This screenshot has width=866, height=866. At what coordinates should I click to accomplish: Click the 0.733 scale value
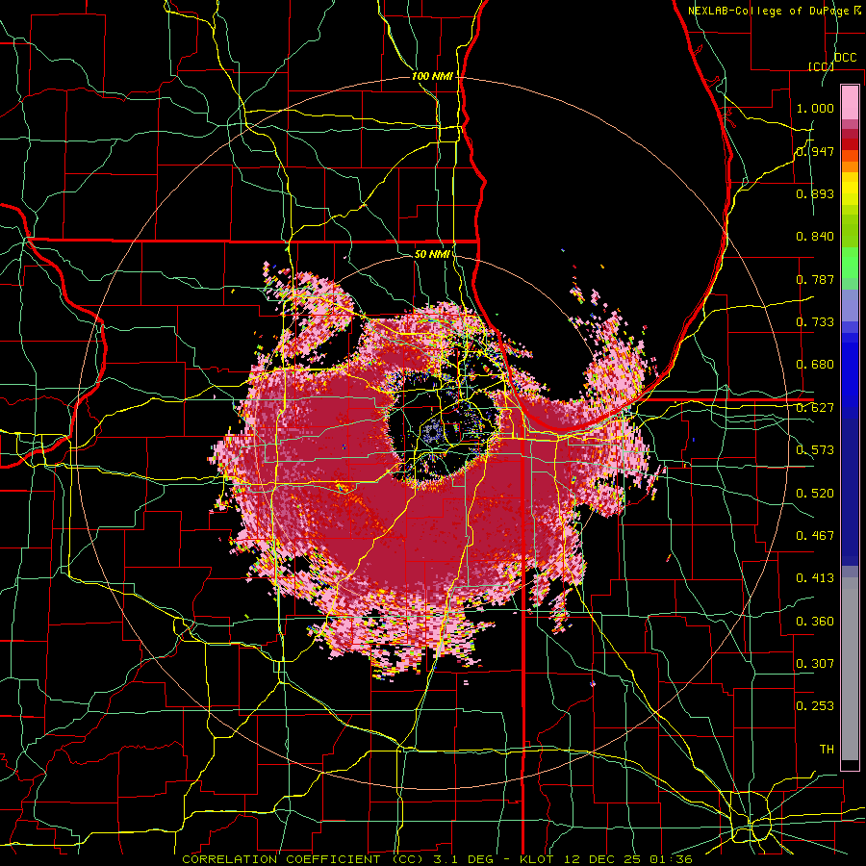tap(815, 322)
